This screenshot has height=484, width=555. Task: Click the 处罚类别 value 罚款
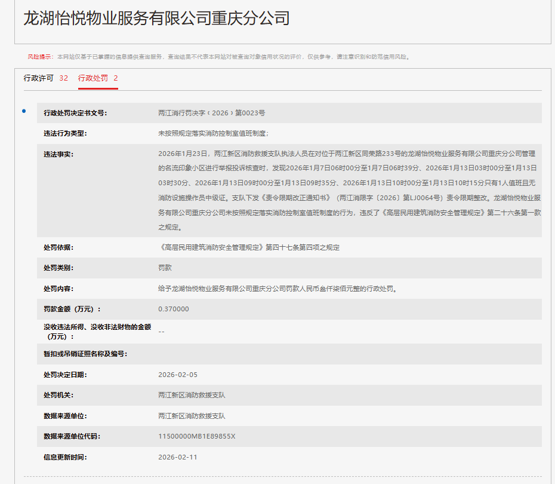pos(165,268)
